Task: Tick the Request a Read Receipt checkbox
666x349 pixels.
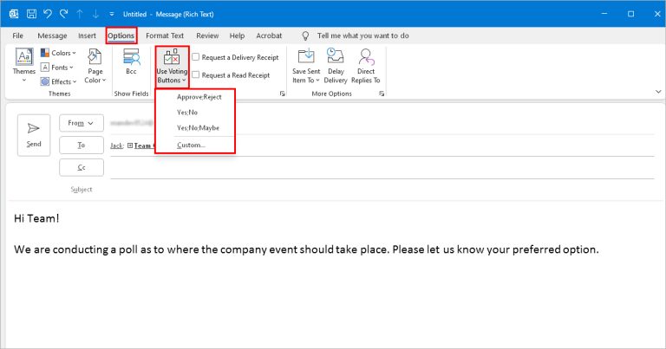Action: click(x=196, y=74)
